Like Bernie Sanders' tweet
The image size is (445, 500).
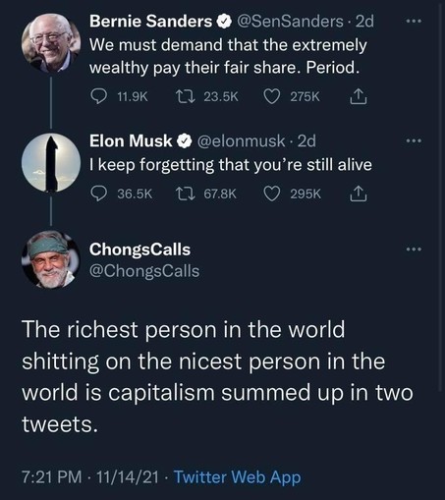point(272,96)
